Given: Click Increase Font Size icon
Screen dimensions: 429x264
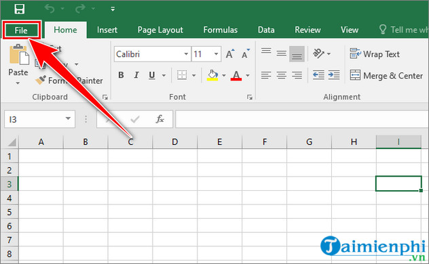Looking at the screenshot, I should coord(230,54).
